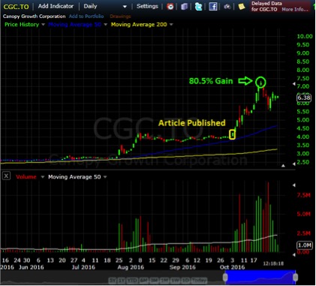Click the 12:18:18 timestamp
This screenshot has height=286, width=316.
coord(273,263)
